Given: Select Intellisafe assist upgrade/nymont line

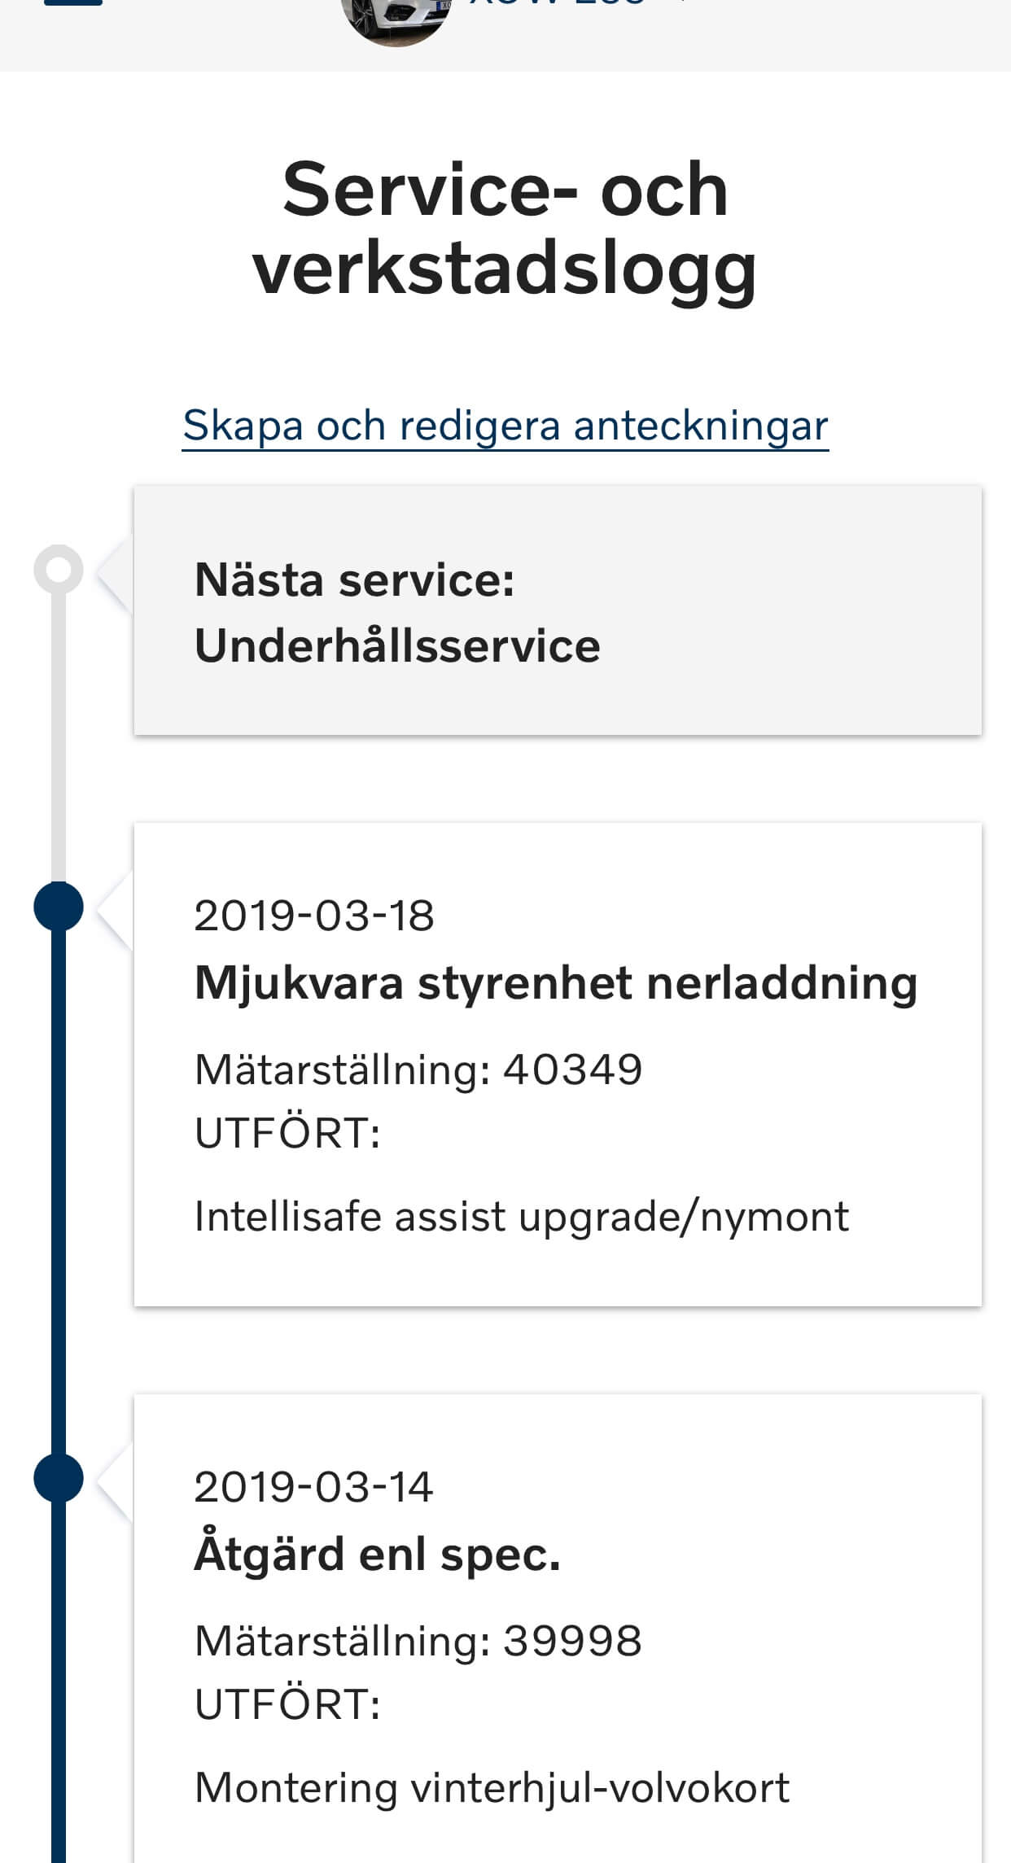Looking at the screenshot, I should tap(522, 1218).
